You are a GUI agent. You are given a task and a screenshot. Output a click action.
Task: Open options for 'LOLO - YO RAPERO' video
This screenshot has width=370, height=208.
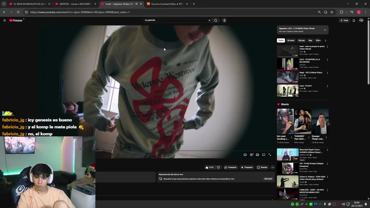pos(328,60)
